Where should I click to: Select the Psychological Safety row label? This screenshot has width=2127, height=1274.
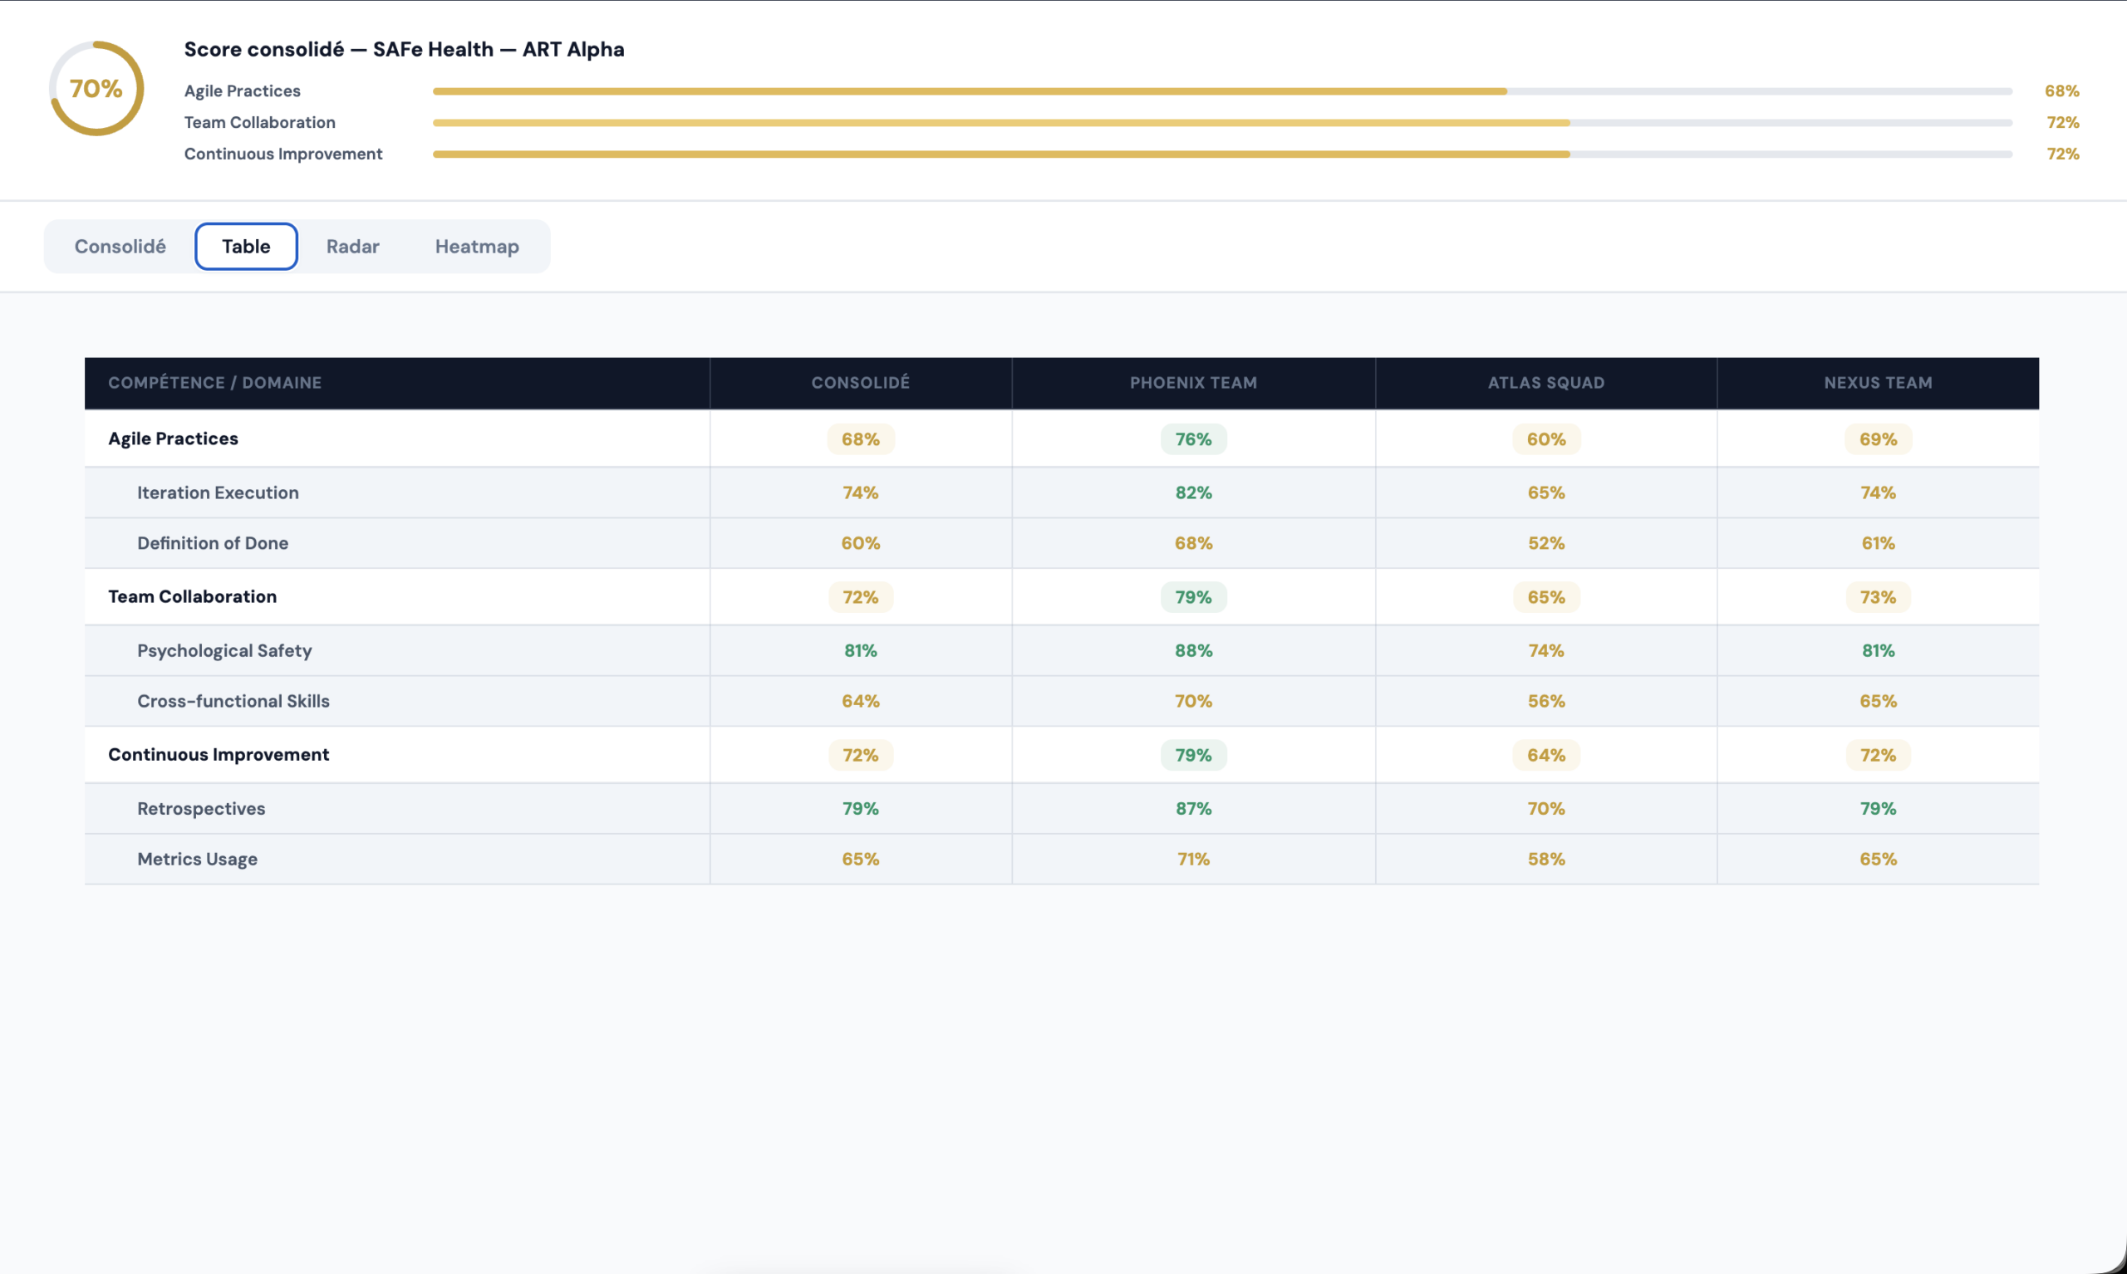click(224, 651)
